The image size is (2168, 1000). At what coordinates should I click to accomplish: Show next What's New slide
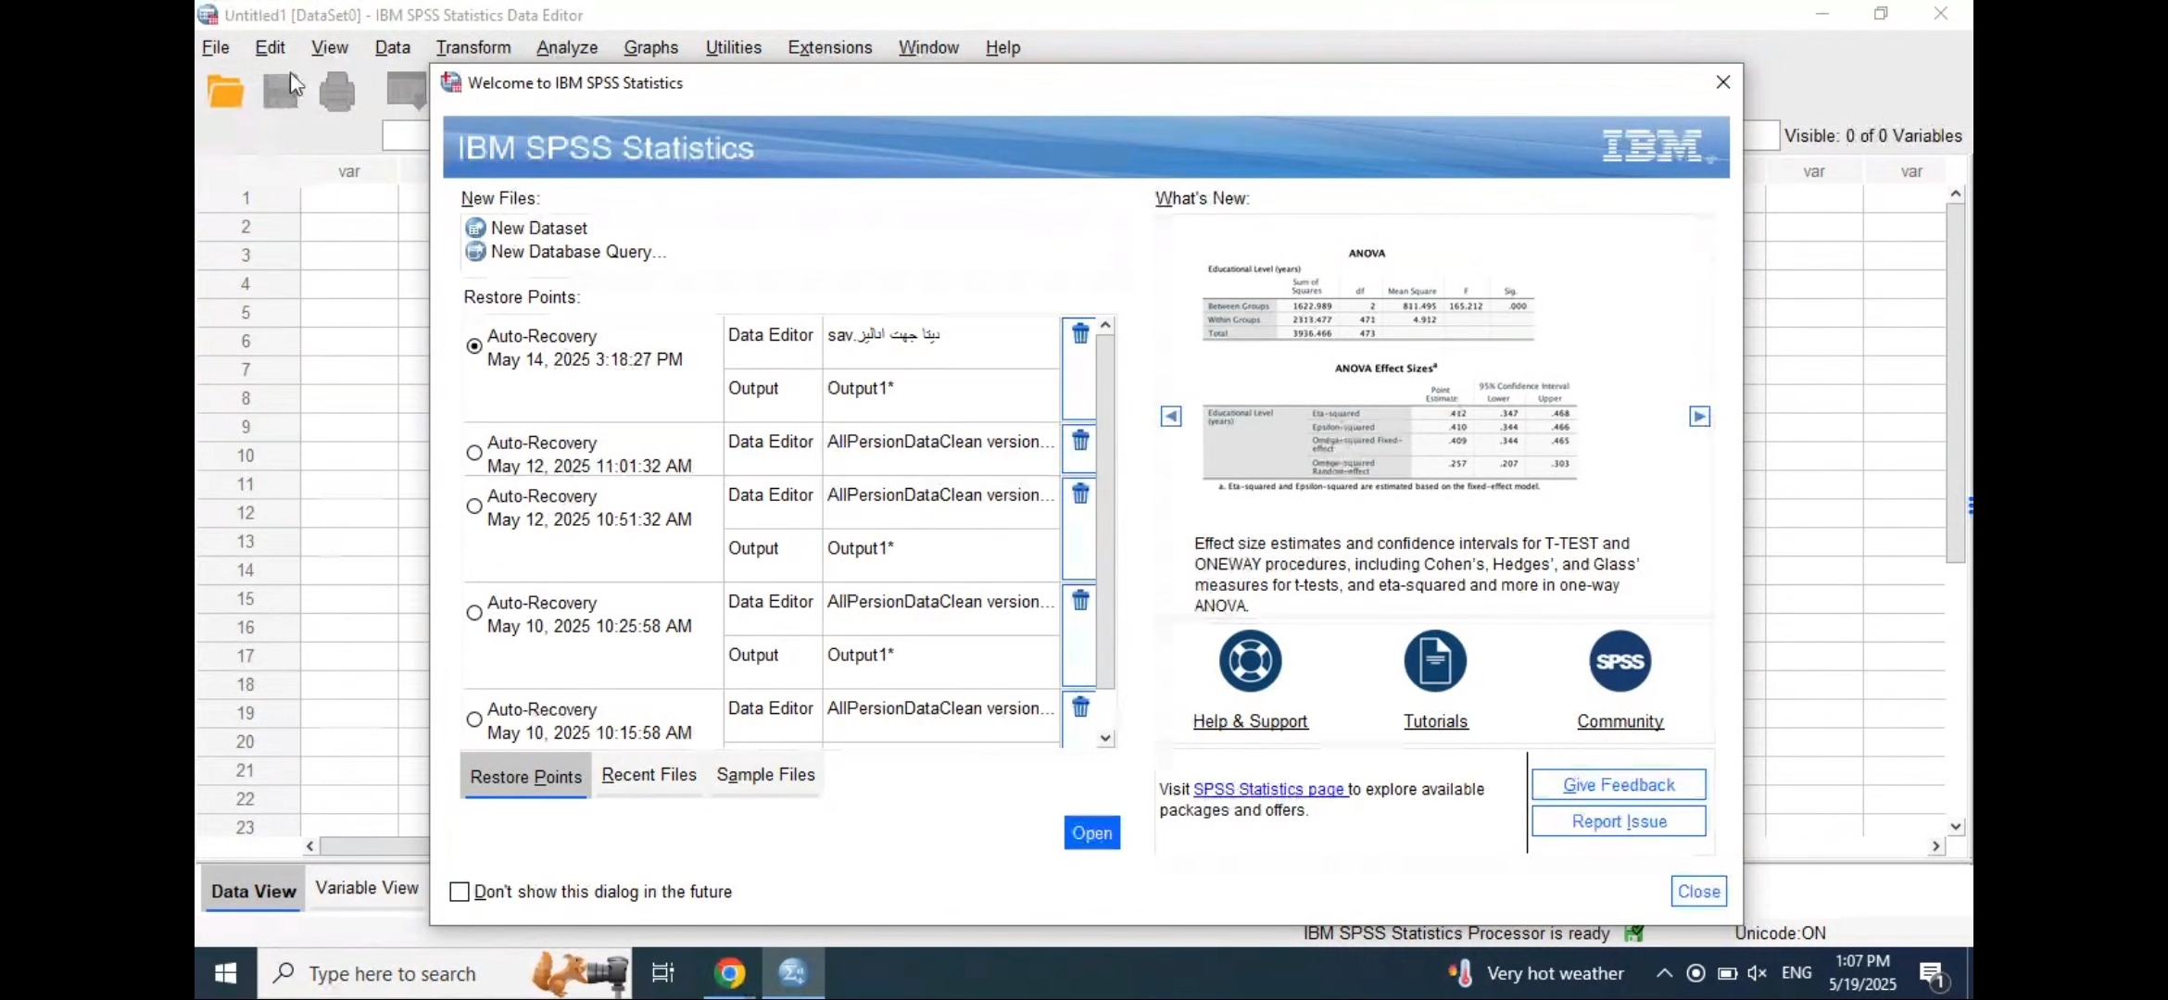(1699, 417)
